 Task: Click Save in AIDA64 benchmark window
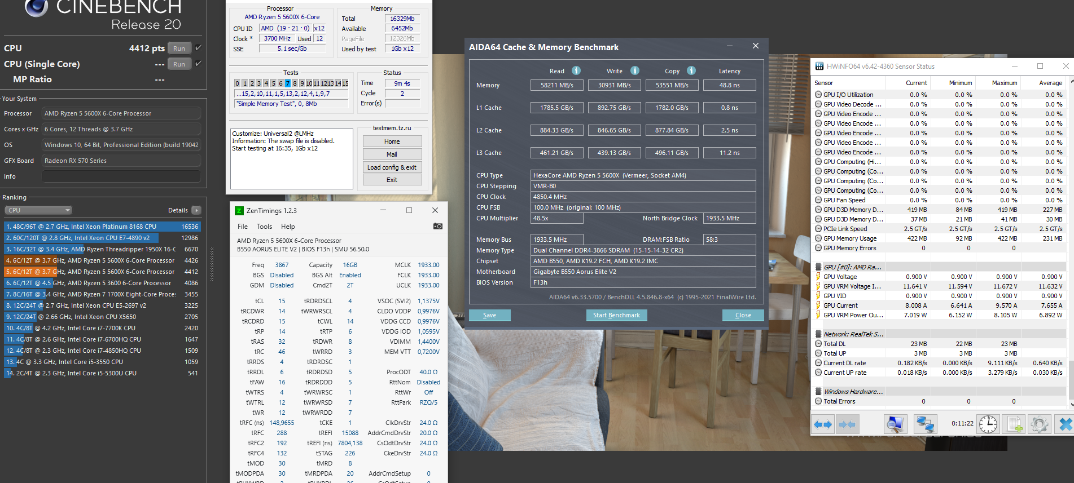point(490,315)
